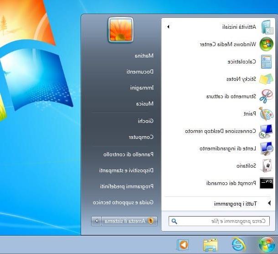Image resolution: width=278 pixels, height=254 pixels.
Task: Expand the Tutti i programmi arrow
Action: pyautogui.click(x=269, y=203)
